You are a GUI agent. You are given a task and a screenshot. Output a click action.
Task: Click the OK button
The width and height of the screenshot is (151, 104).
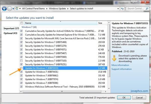point(124,98)
